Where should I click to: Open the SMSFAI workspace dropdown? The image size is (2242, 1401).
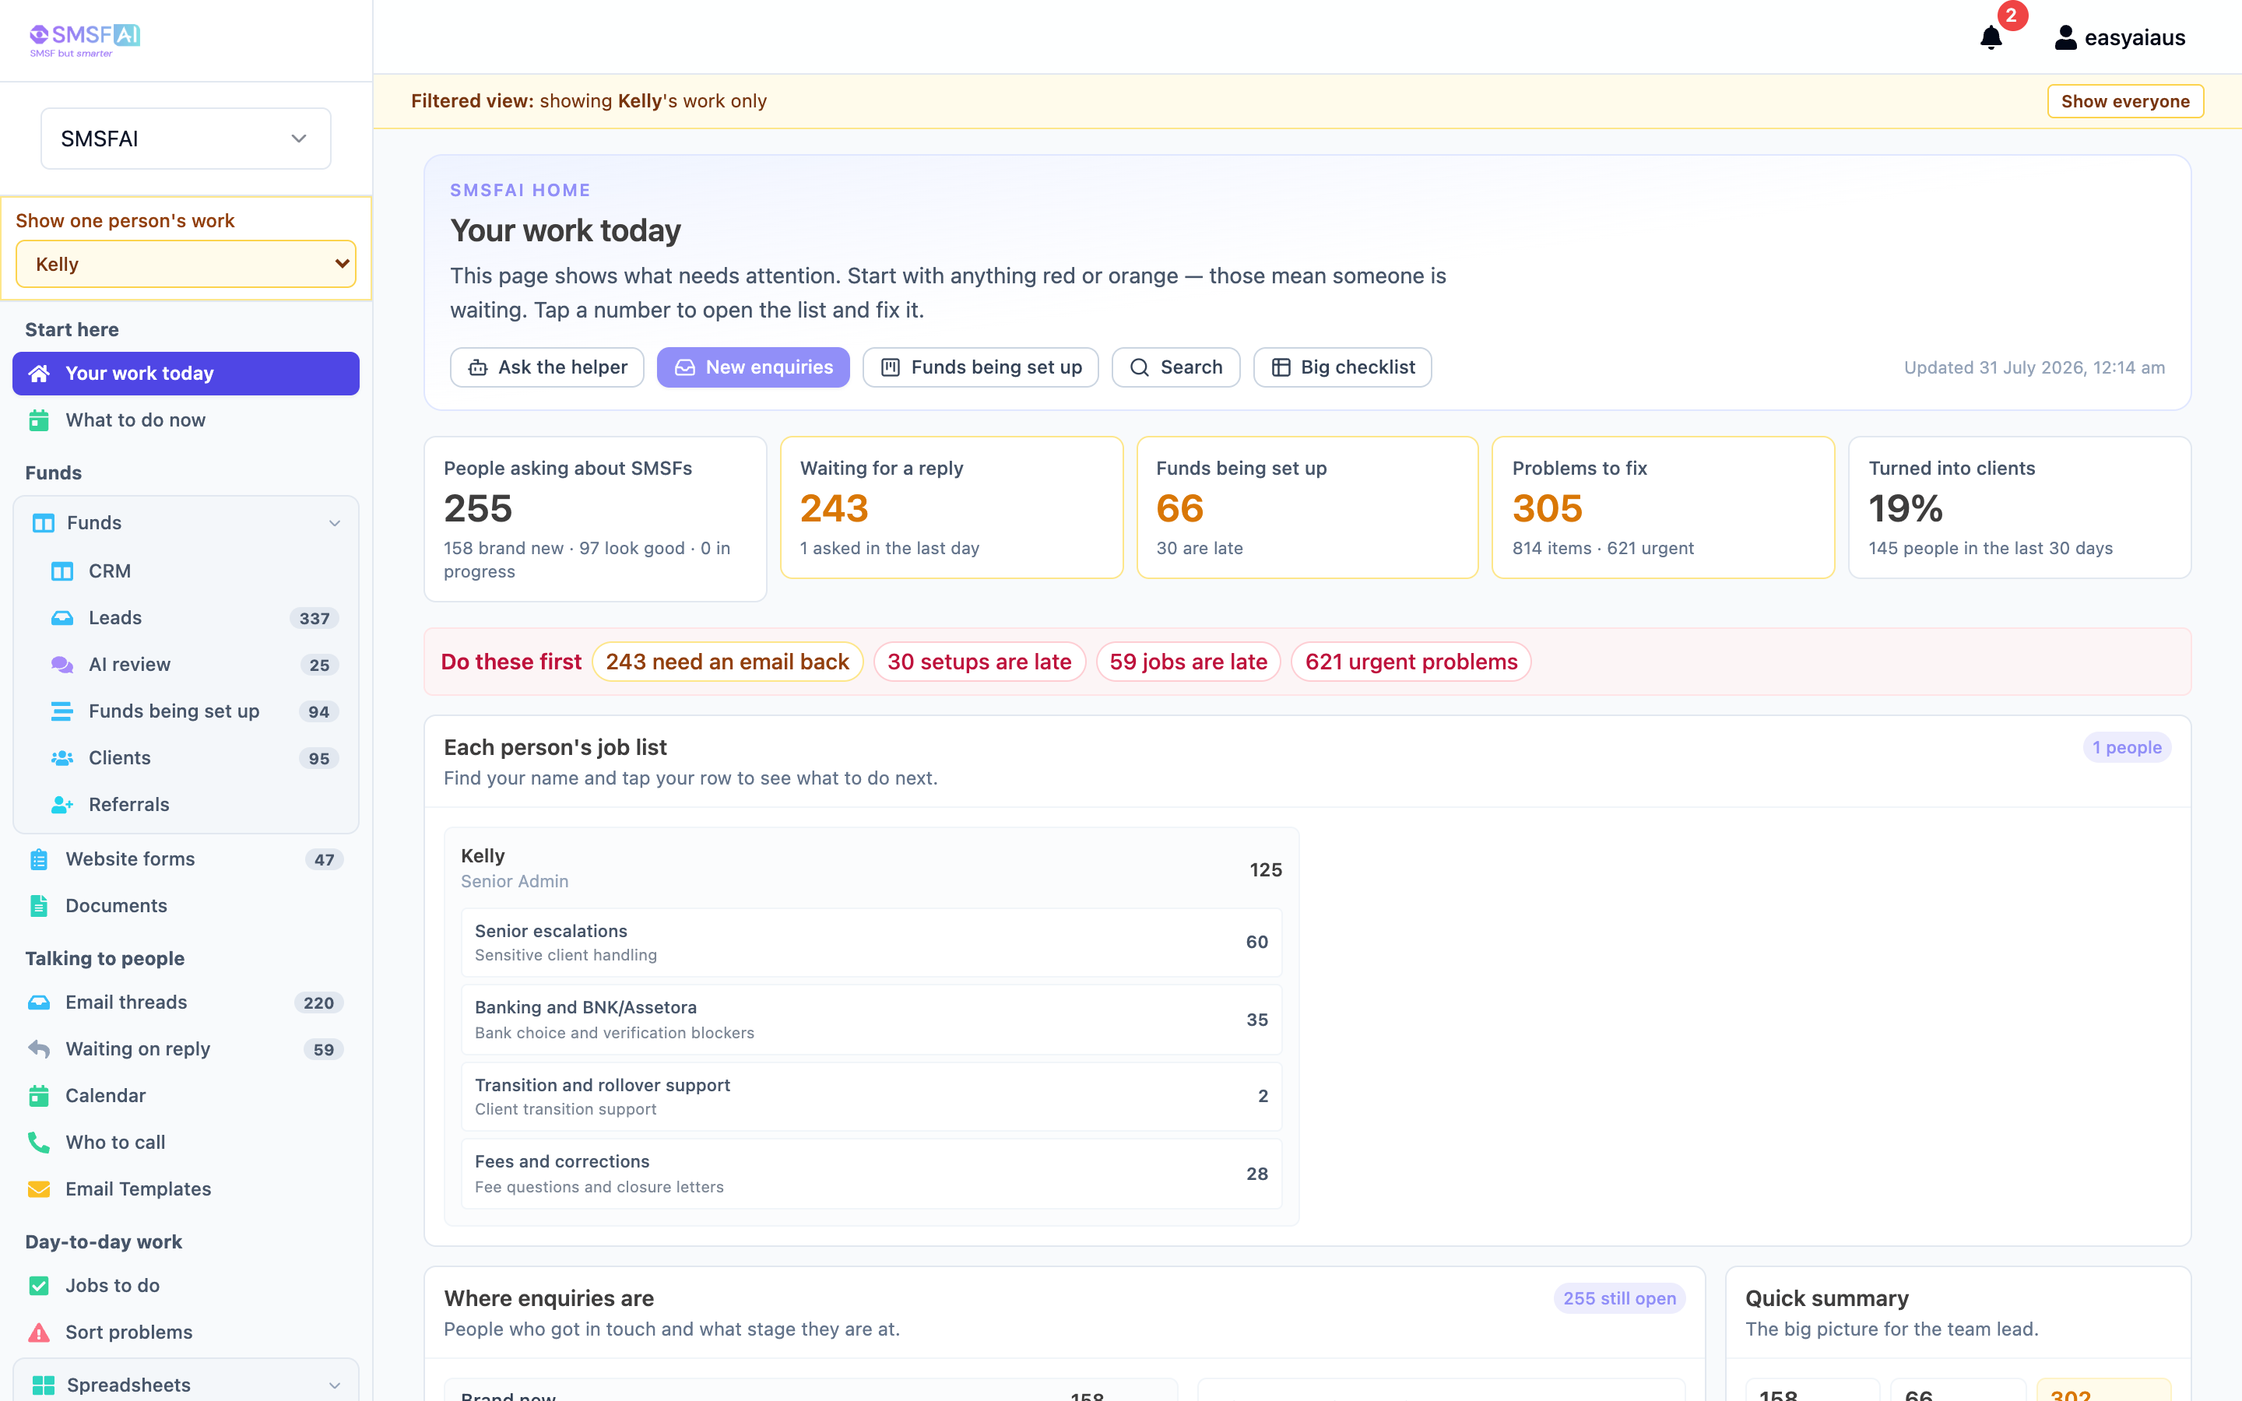coord(186,139)
